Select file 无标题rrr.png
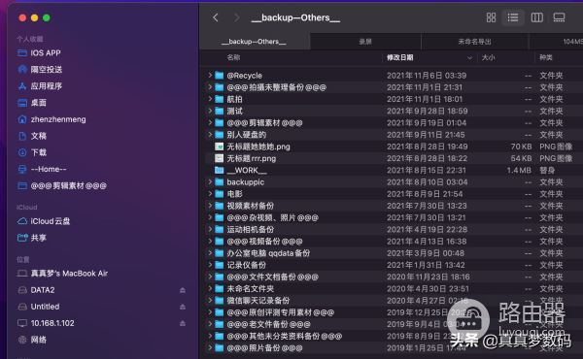Screen dimensions: 583x359 (x=252, y=158)
